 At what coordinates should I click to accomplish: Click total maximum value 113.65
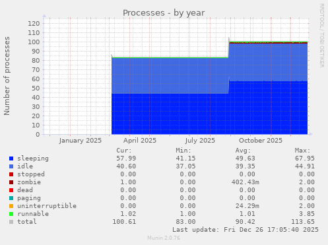(x=303, y=222)
